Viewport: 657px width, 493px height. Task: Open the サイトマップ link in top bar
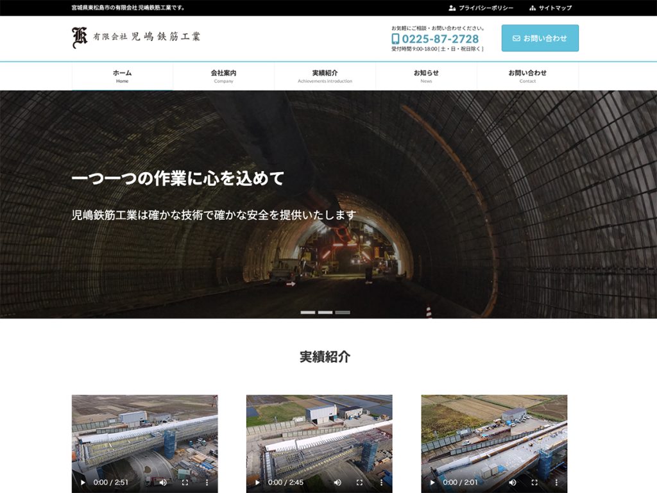(550, 8)
